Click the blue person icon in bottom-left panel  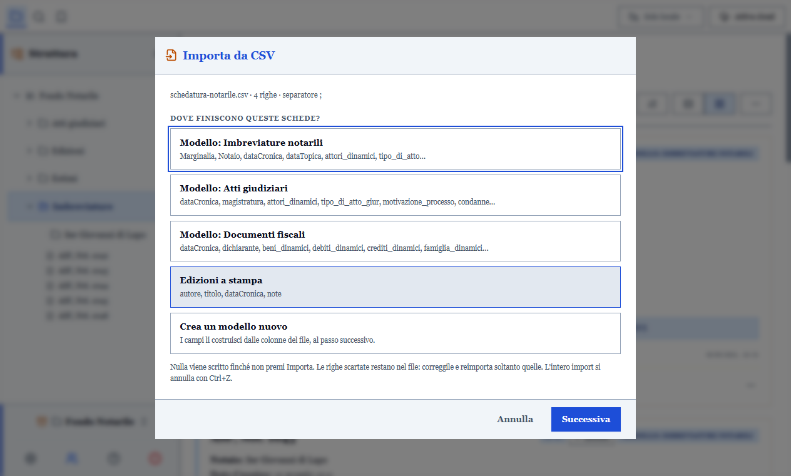[72, 458]
